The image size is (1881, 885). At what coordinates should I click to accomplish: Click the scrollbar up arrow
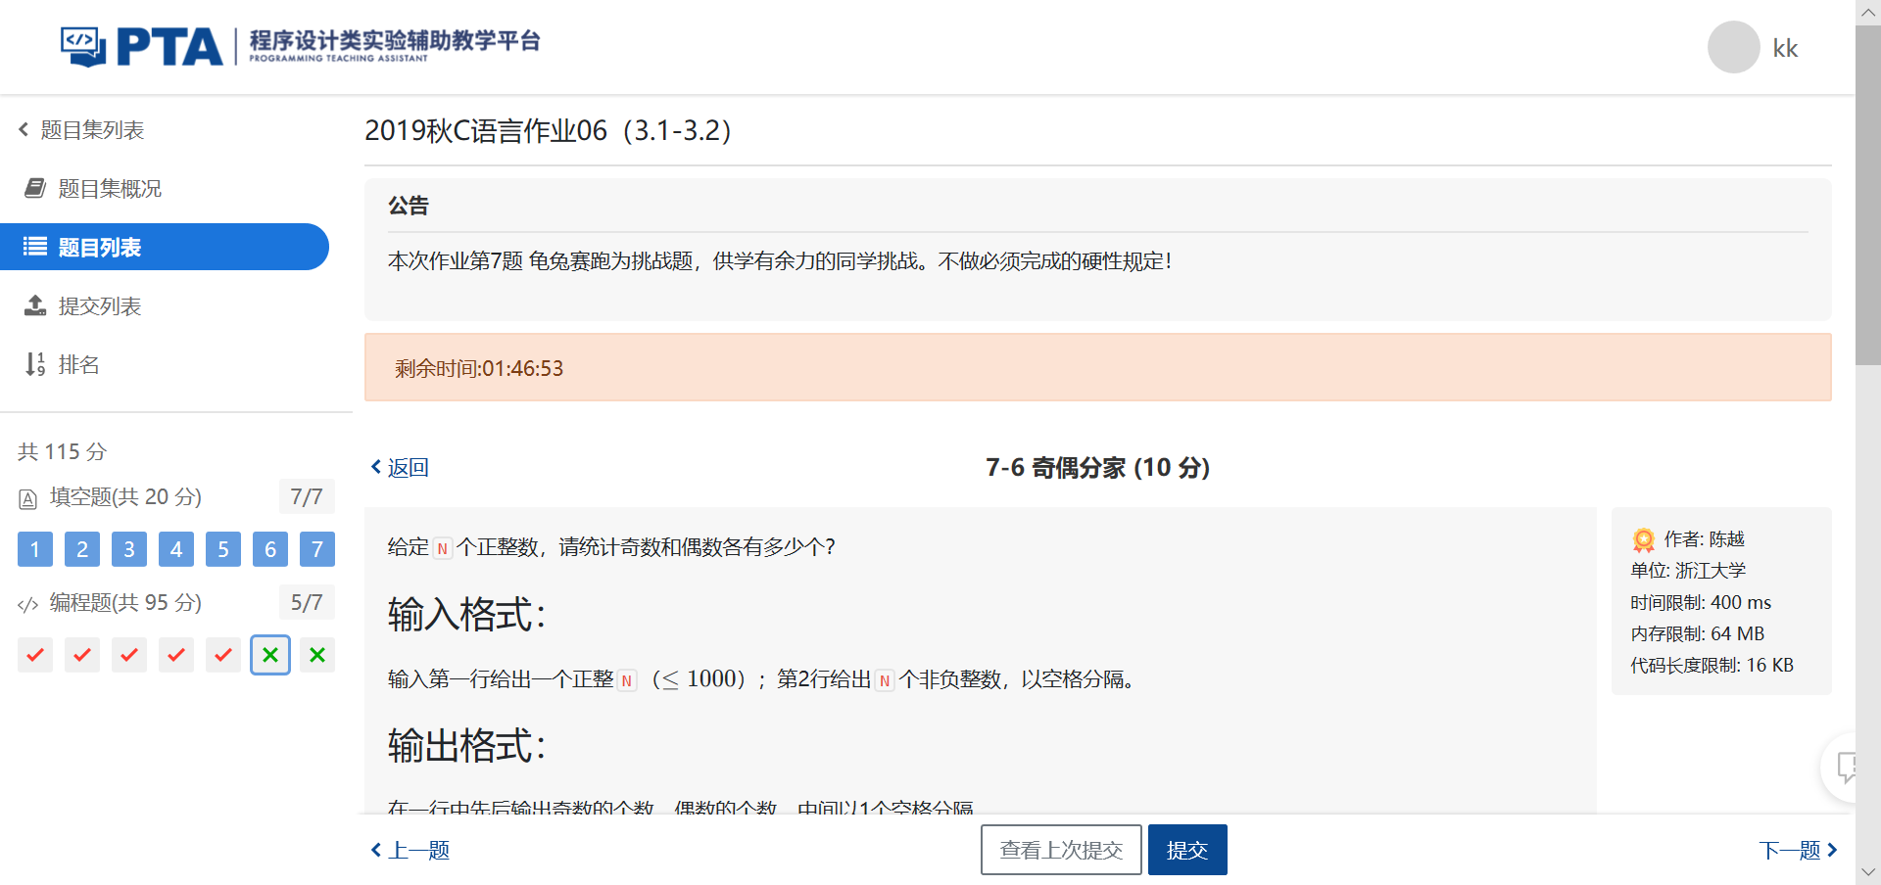[x=1868, y=13]
